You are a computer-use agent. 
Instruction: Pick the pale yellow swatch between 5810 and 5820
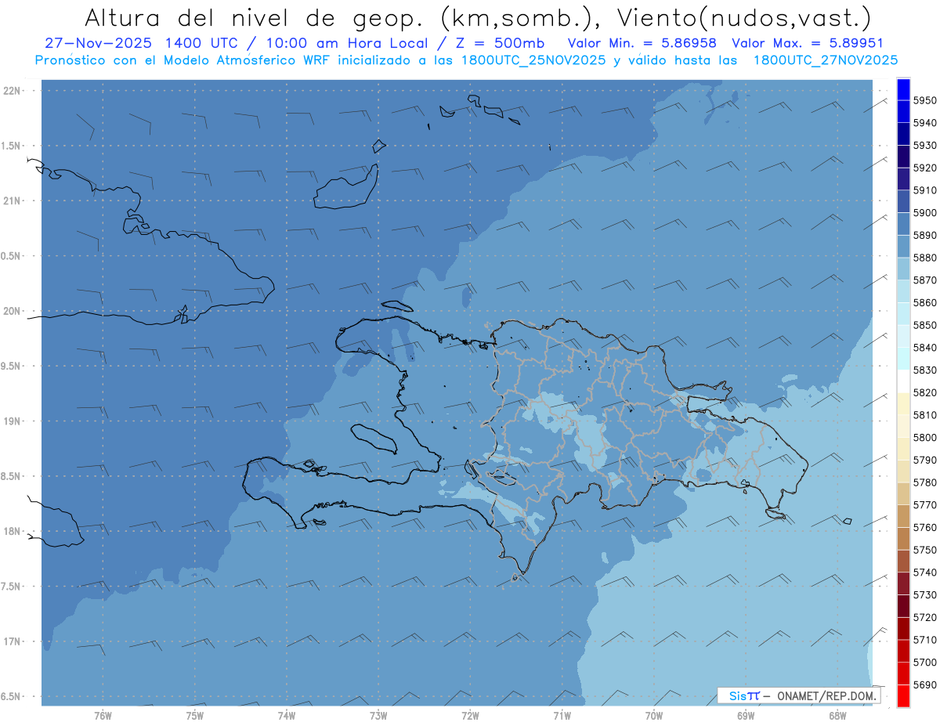click(x=903, y=403)
